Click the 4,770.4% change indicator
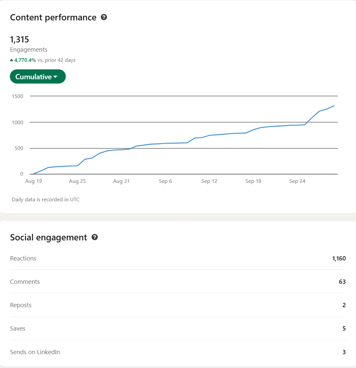Image resolution: width=356 pixels, height=368 pixels. coord(25,60)
